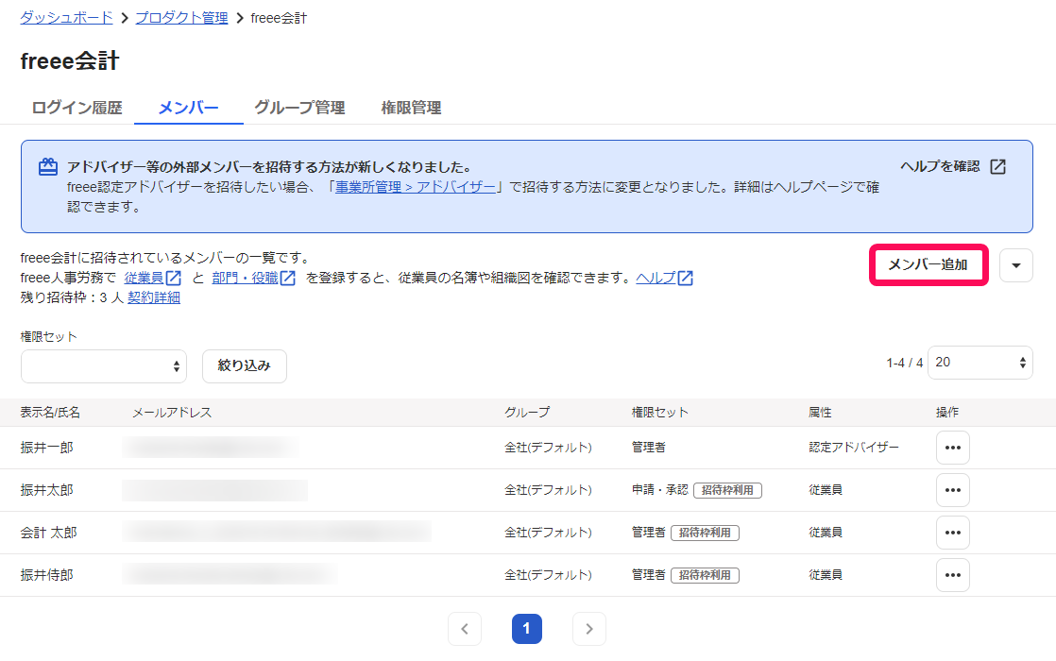1056x661 pixels.
Task: Open the actions menu for 会計 太郎
Action: point(953,533)
